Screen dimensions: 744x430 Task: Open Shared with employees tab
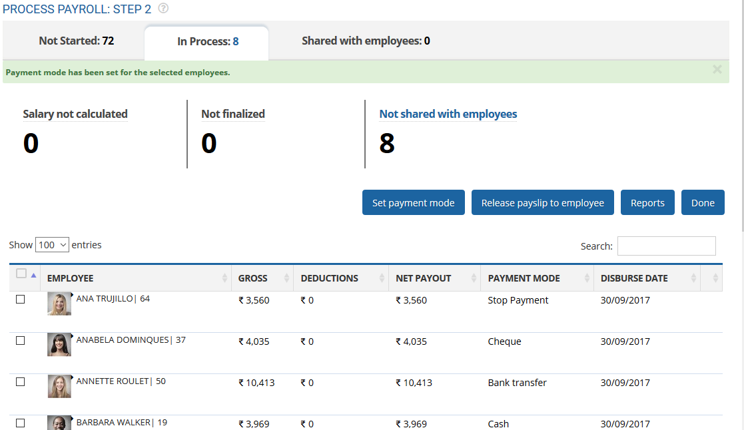tap(366, 41)
